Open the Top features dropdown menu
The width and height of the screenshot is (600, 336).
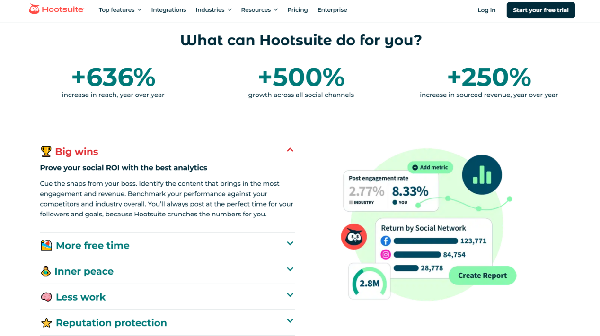pos(120,10)
